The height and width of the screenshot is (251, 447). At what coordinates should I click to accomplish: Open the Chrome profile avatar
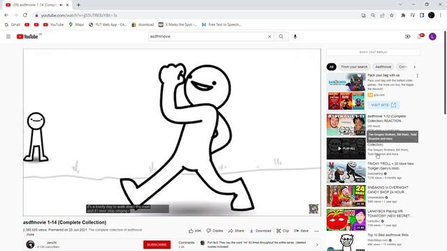pos(432,15)
